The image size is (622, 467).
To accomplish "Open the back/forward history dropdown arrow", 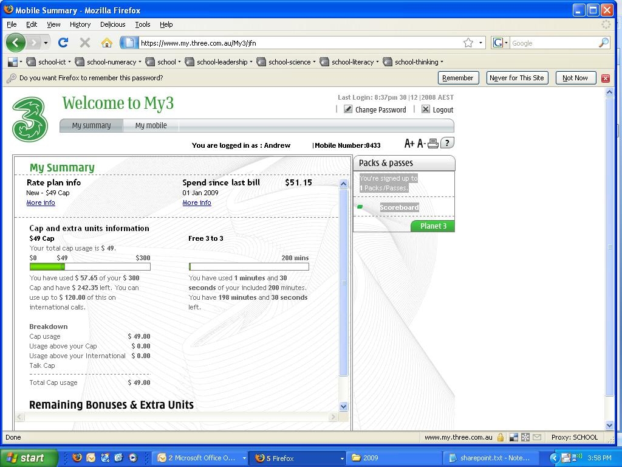I will coord(46,43).
